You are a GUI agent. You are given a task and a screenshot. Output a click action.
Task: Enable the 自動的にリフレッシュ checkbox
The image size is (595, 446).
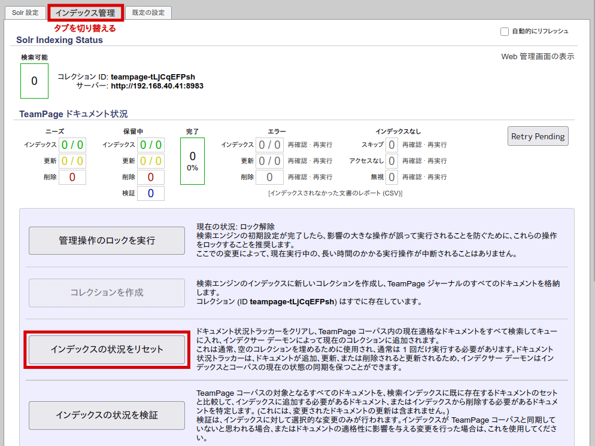click(505, 31)
